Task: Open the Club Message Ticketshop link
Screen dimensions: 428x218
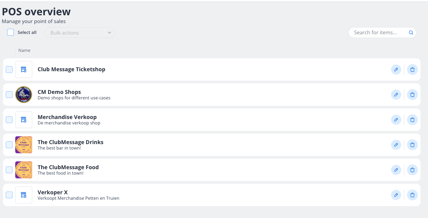Action: (x=71, y=69)
